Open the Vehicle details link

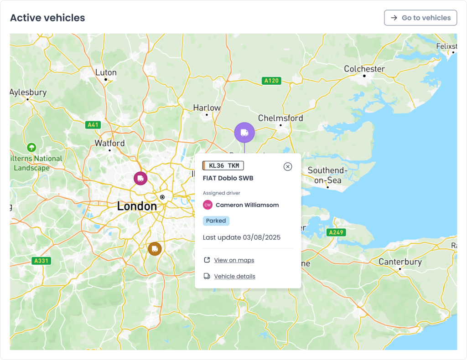click(234, 276)
